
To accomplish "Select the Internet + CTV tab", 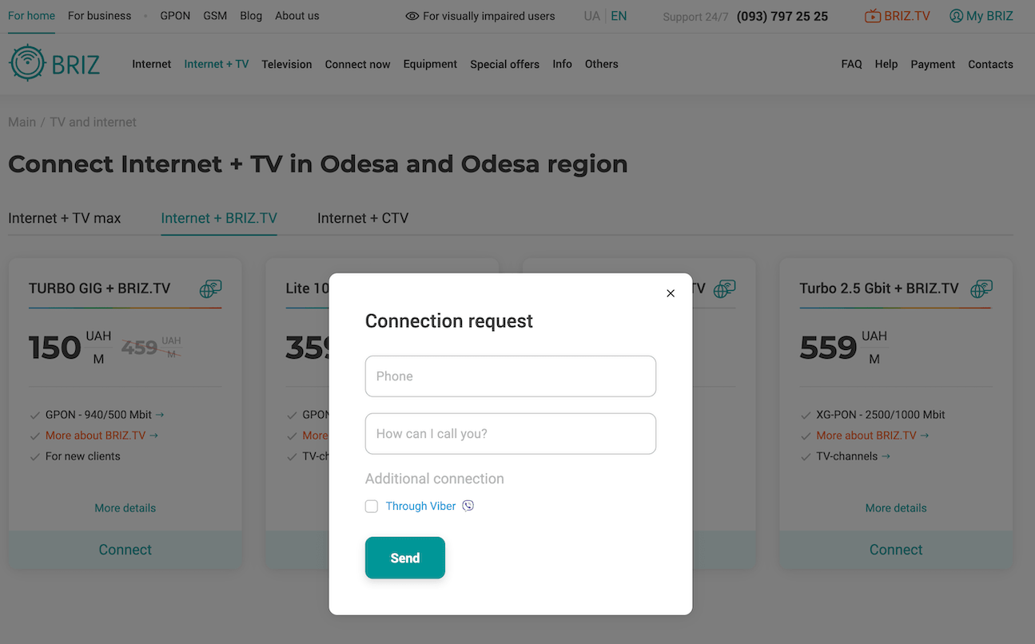I will [363, 218].
